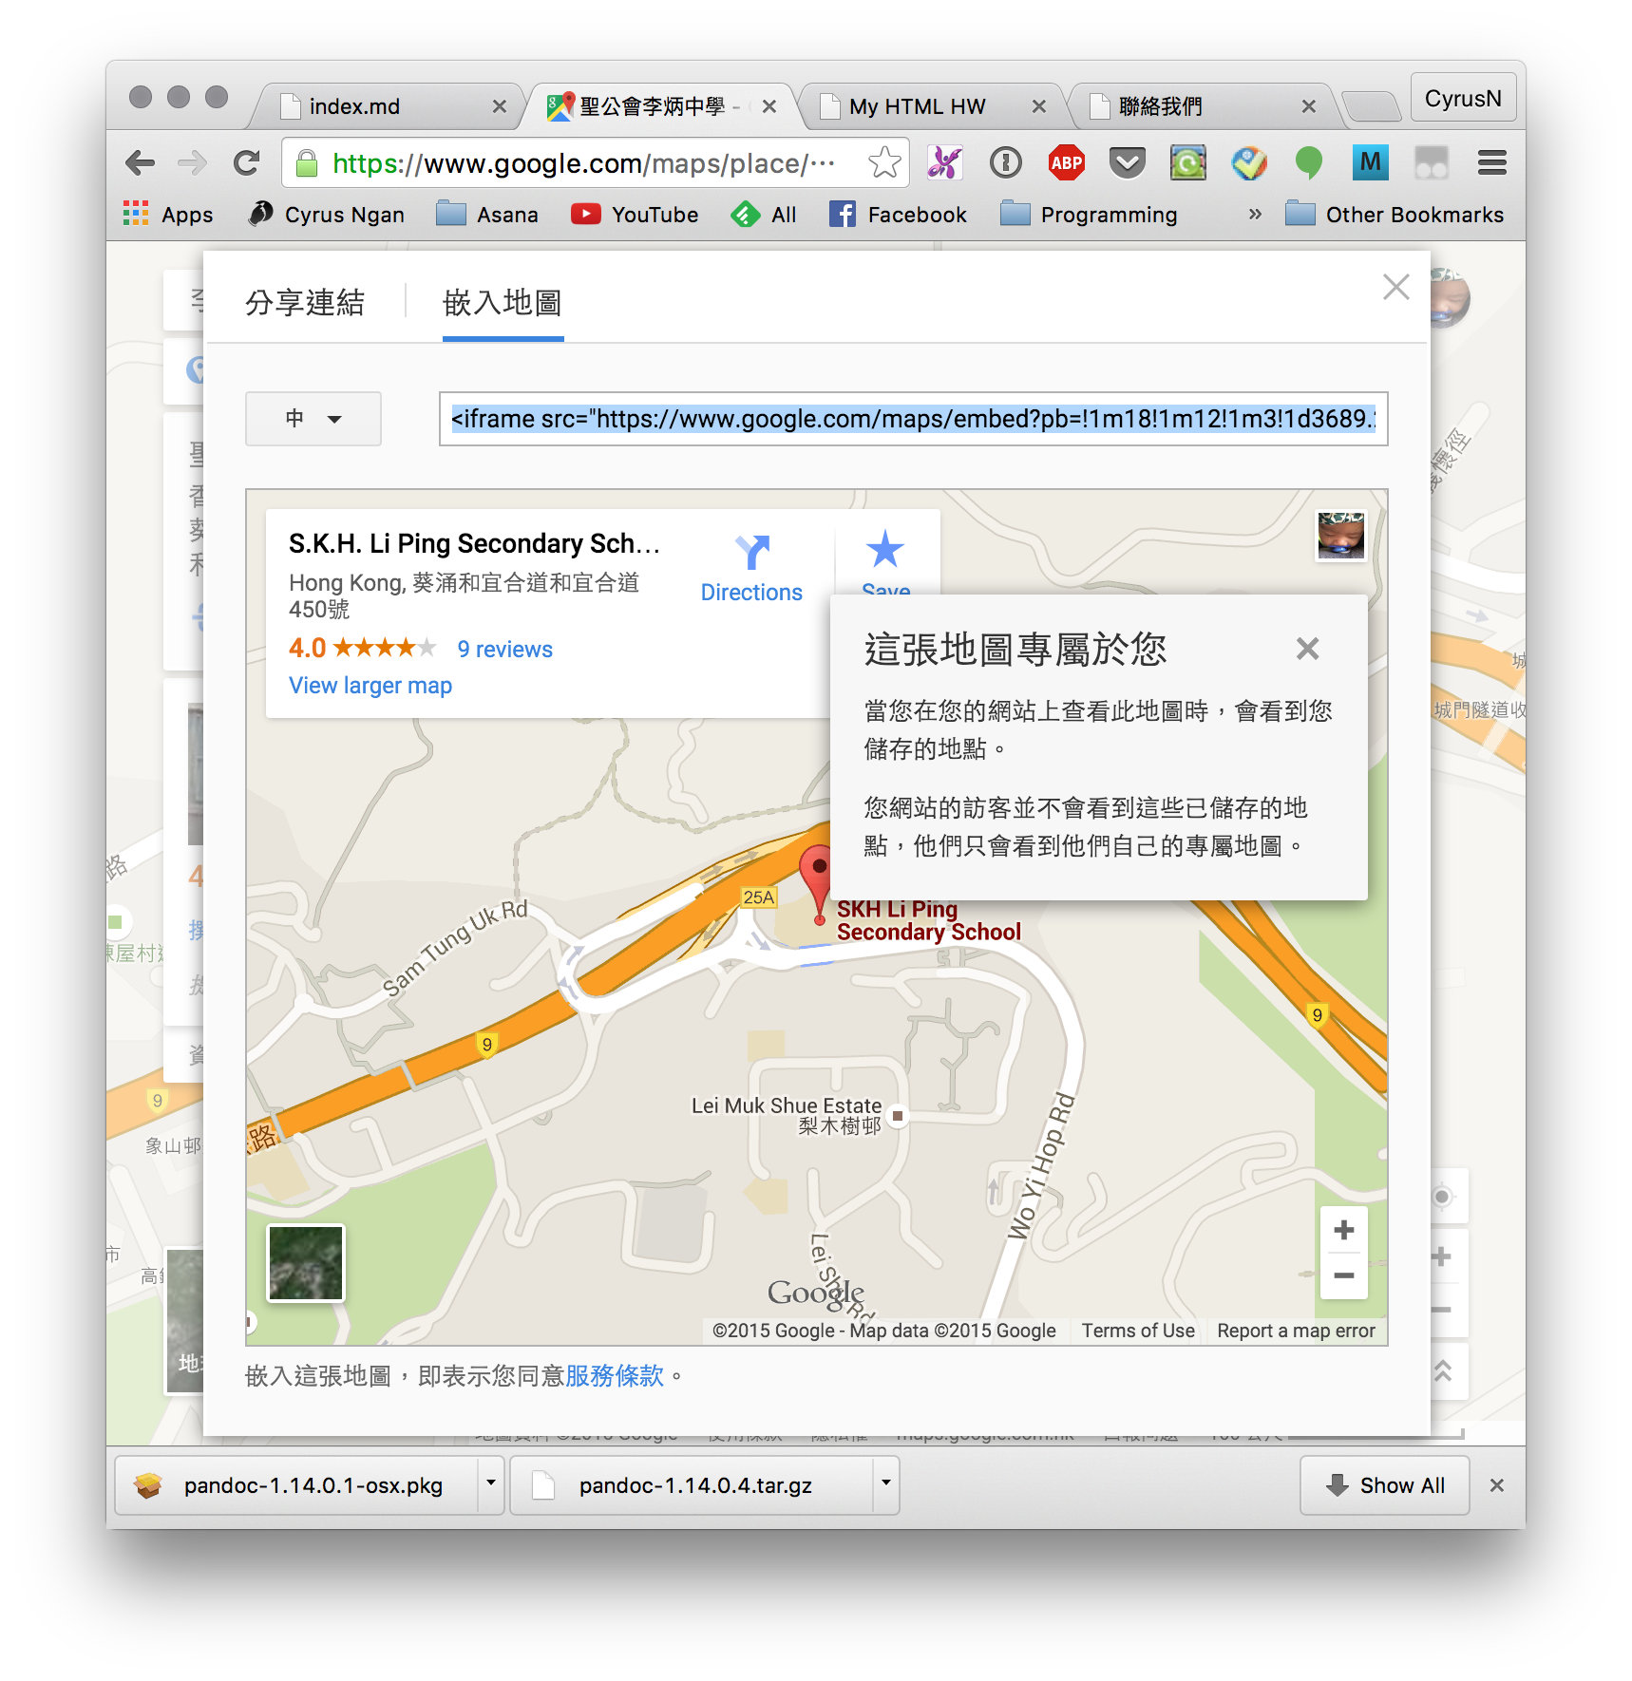
Task: Open the pandoc-1.14.0.1-osx.pkg download
Action: pyautogui.click(x=296, y=1485)
